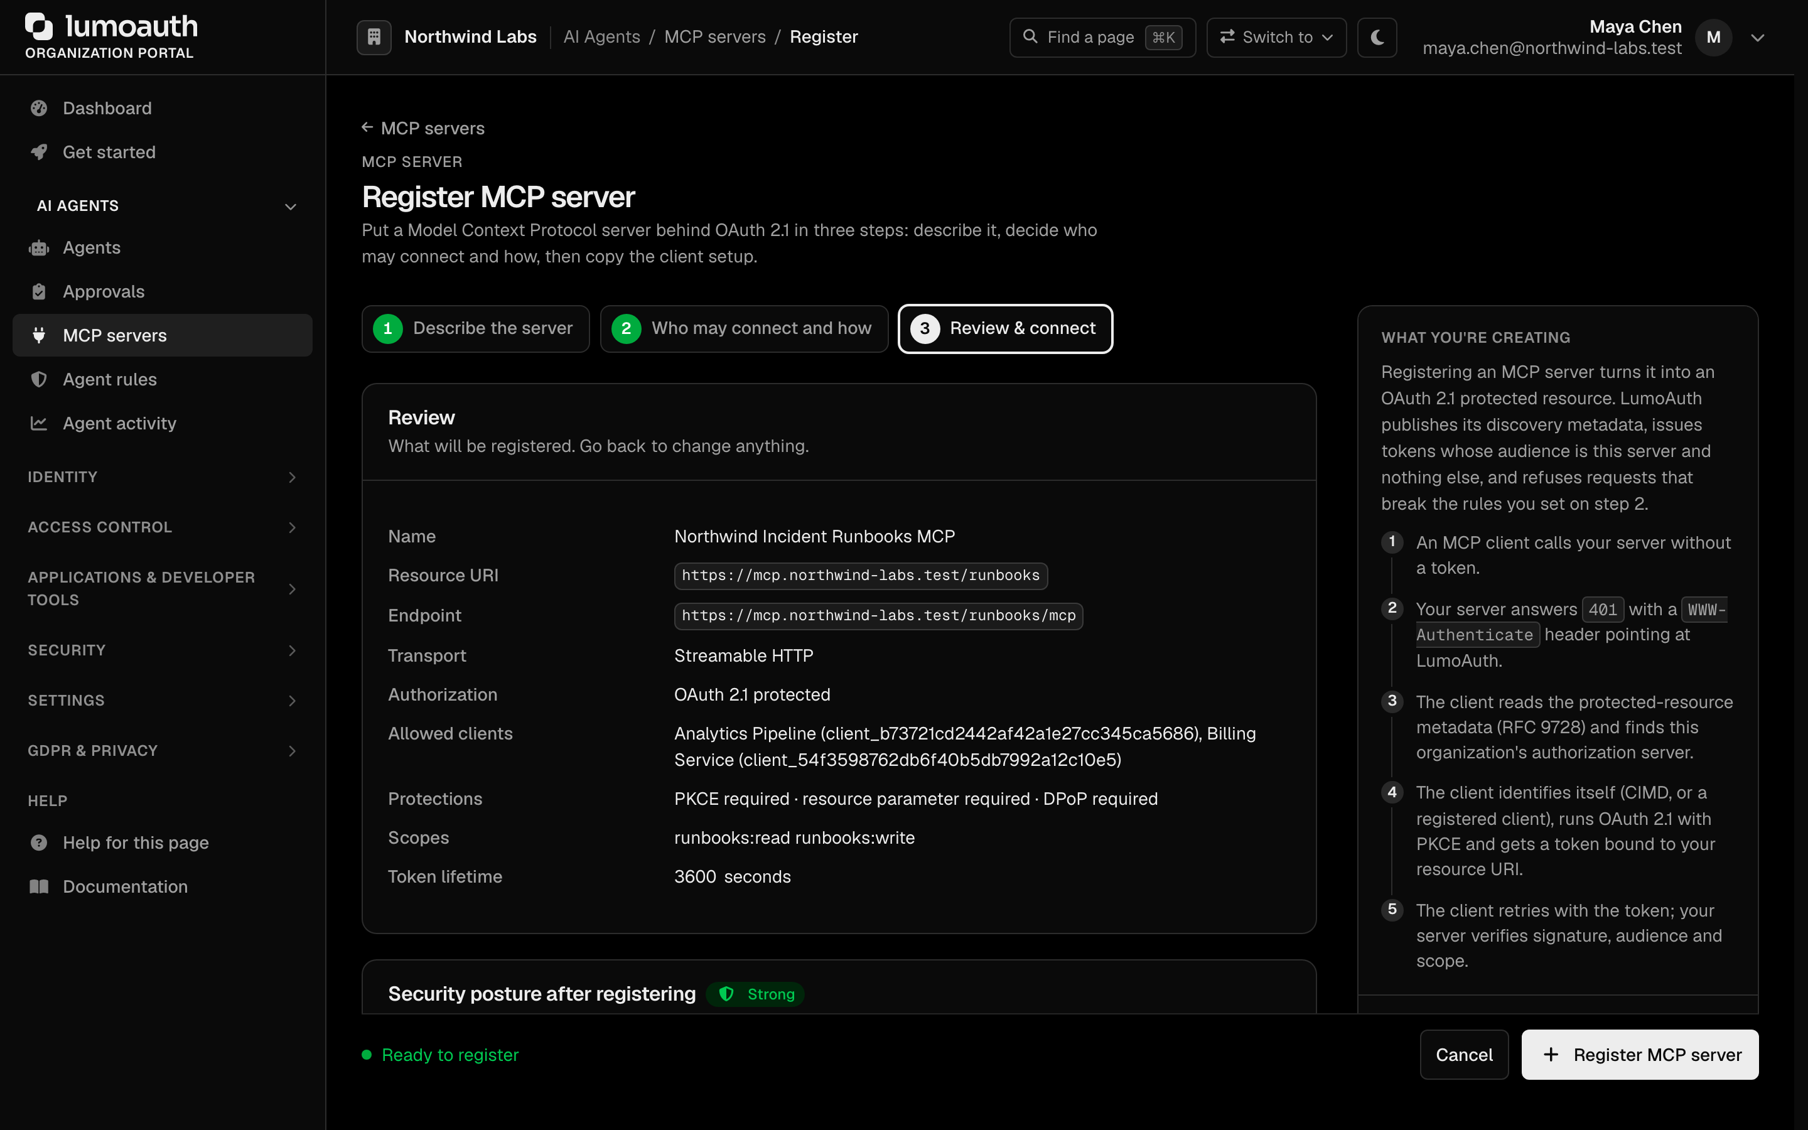Click the Resource URI code value
This screenshot has height=1130, width=1808.
pyautogui.click(x=861, y=576)
